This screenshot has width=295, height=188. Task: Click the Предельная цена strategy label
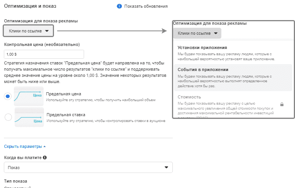(63, 94)
